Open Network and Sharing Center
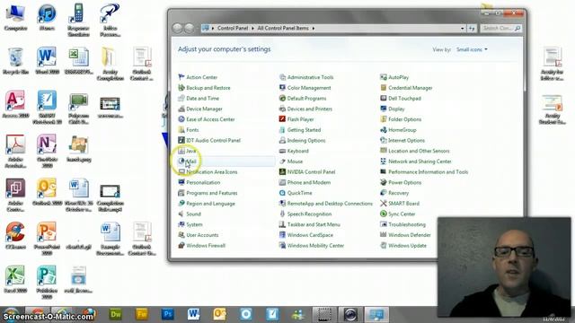Screen dimensions: 575x323 tap(420, 161)
